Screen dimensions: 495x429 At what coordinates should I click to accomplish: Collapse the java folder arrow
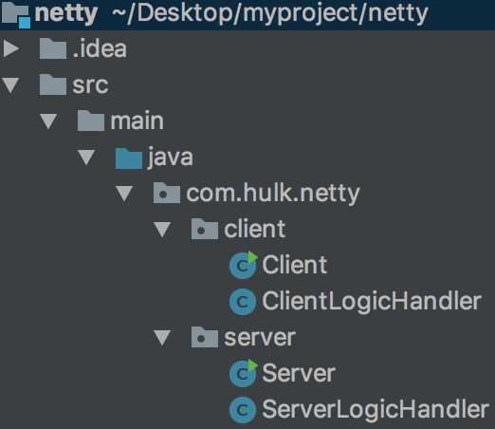86,158
